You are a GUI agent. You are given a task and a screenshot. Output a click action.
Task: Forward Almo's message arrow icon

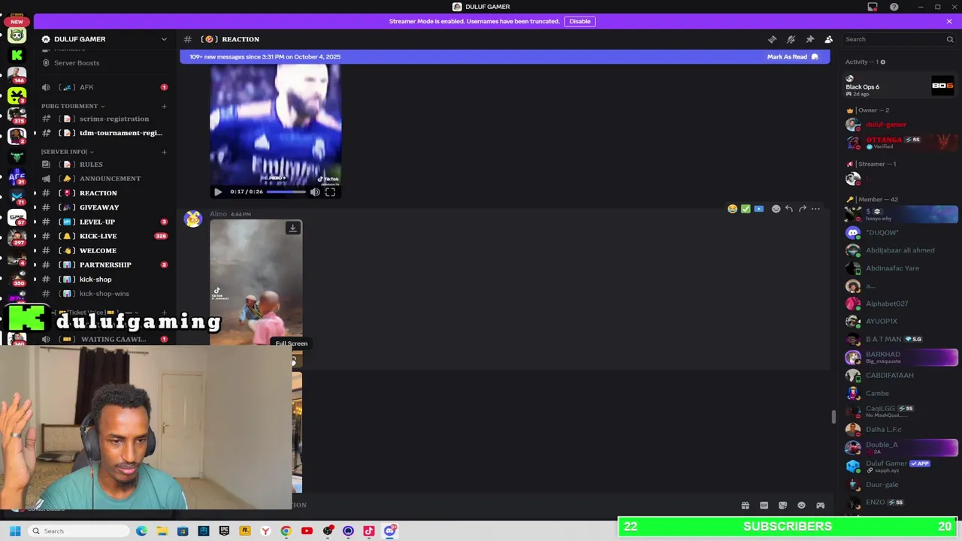(x=802, y=209)
